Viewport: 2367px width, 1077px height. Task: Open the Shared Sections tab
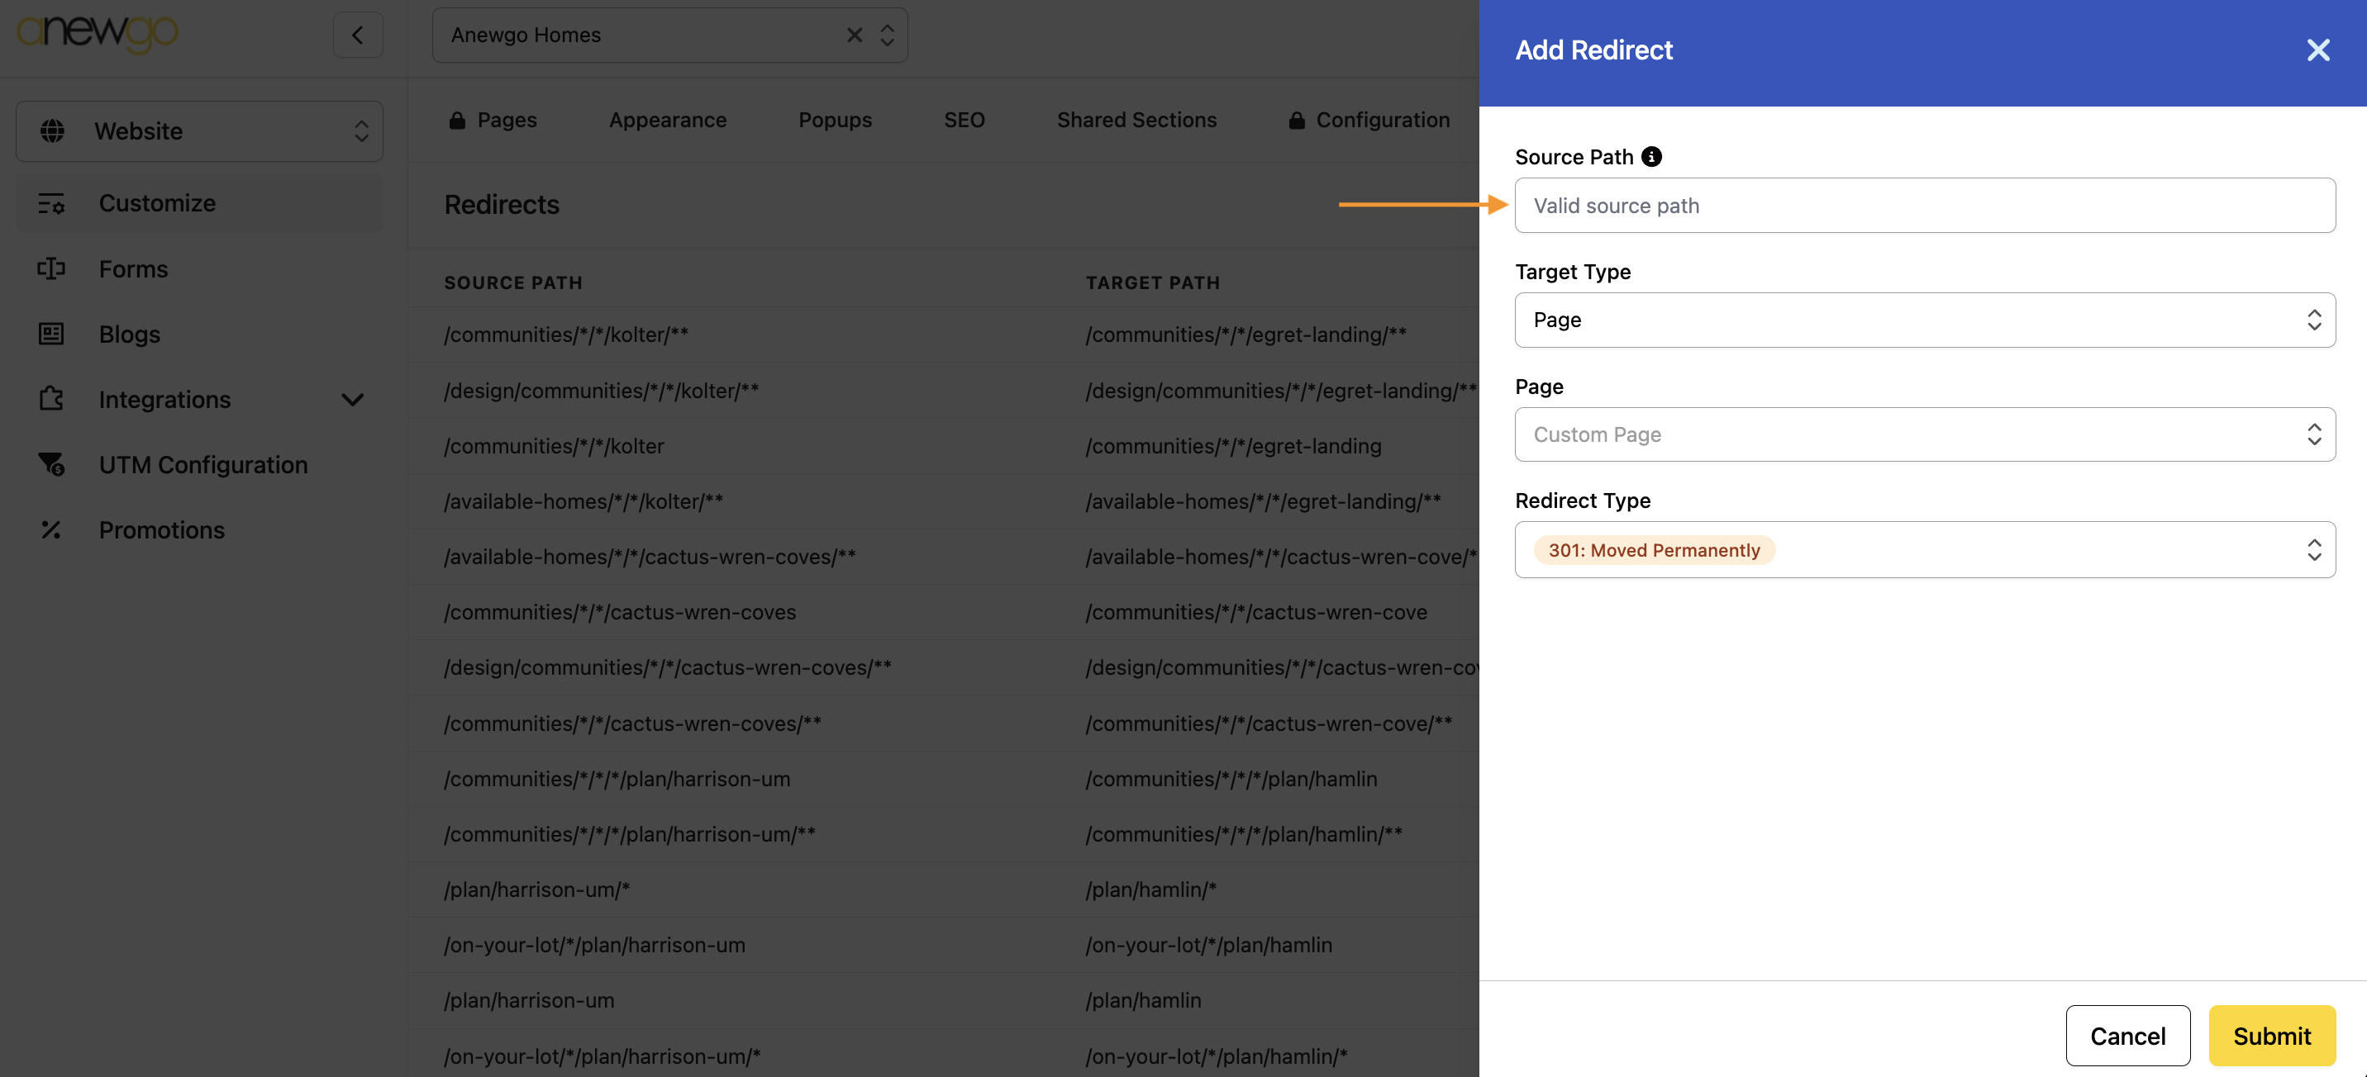(x=1136, y=121)
